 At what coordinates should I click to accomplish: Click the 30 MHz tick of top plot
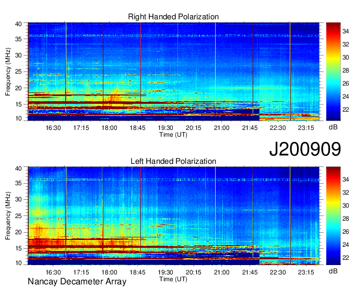point(19,55)
